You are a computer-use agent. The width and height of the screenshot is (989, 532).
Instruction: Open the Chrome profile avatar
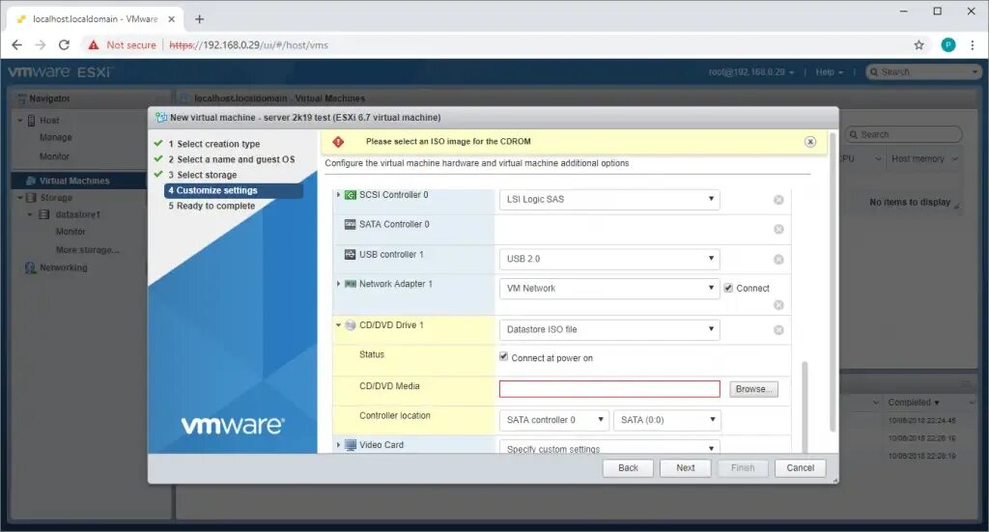click(x=948, y=44)
